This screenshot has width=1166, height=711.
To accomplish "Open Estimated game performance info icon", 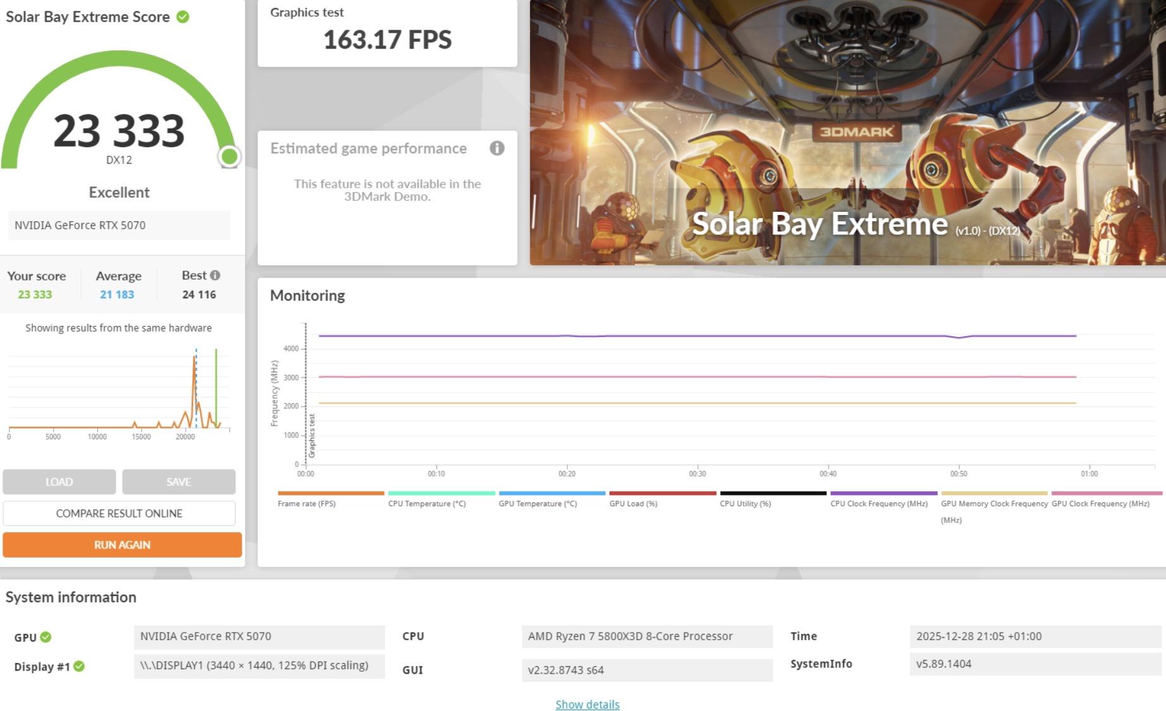I will pyautogui.click(x=497, y=149).
